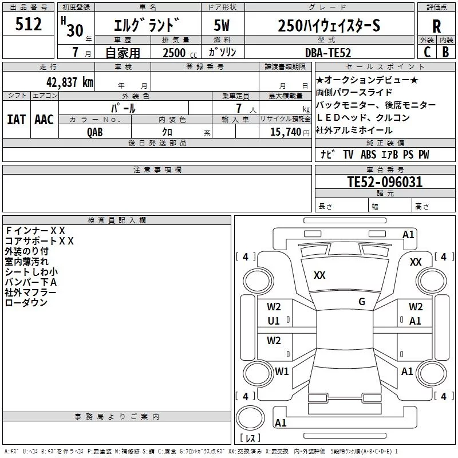Click the displacement value 2500 cc
Image resolution: width=458 pixels, height=458 pixels.
pos(180,53)
